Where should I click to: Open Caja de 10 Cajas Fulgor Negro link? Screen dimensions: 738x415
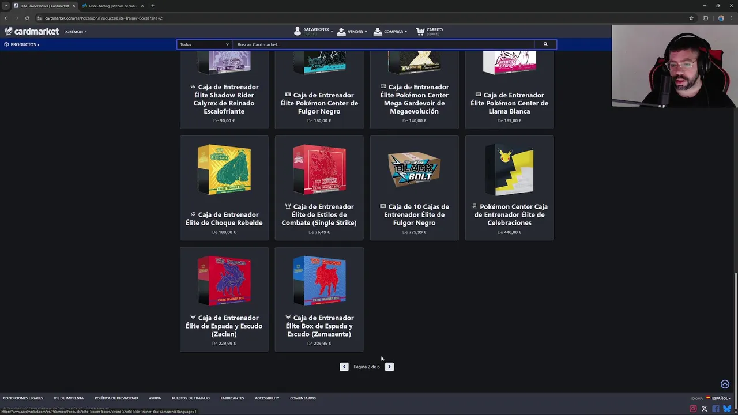[x=415, y=215]
